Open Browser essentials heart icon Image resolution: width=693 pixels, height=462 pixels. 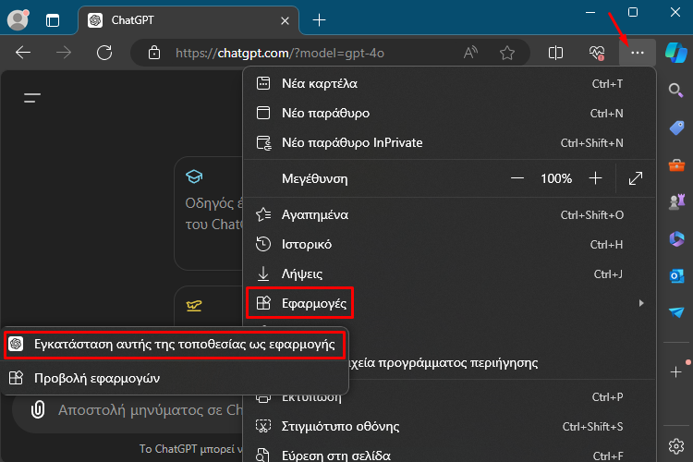pyautogui.click(x=597, y=53)
